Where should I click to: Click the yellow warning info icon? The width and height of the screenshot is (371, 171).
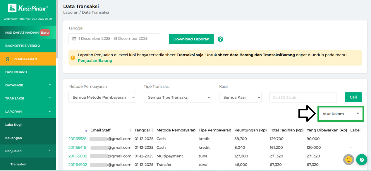[73, 58]
